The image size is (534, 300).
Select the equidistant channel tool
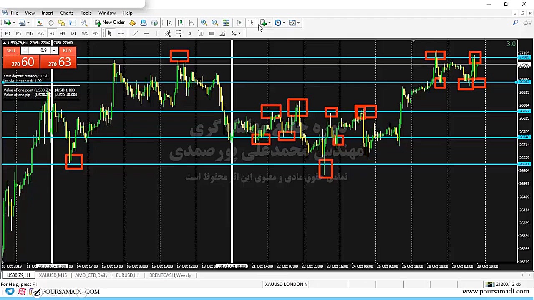pos(168,33)
